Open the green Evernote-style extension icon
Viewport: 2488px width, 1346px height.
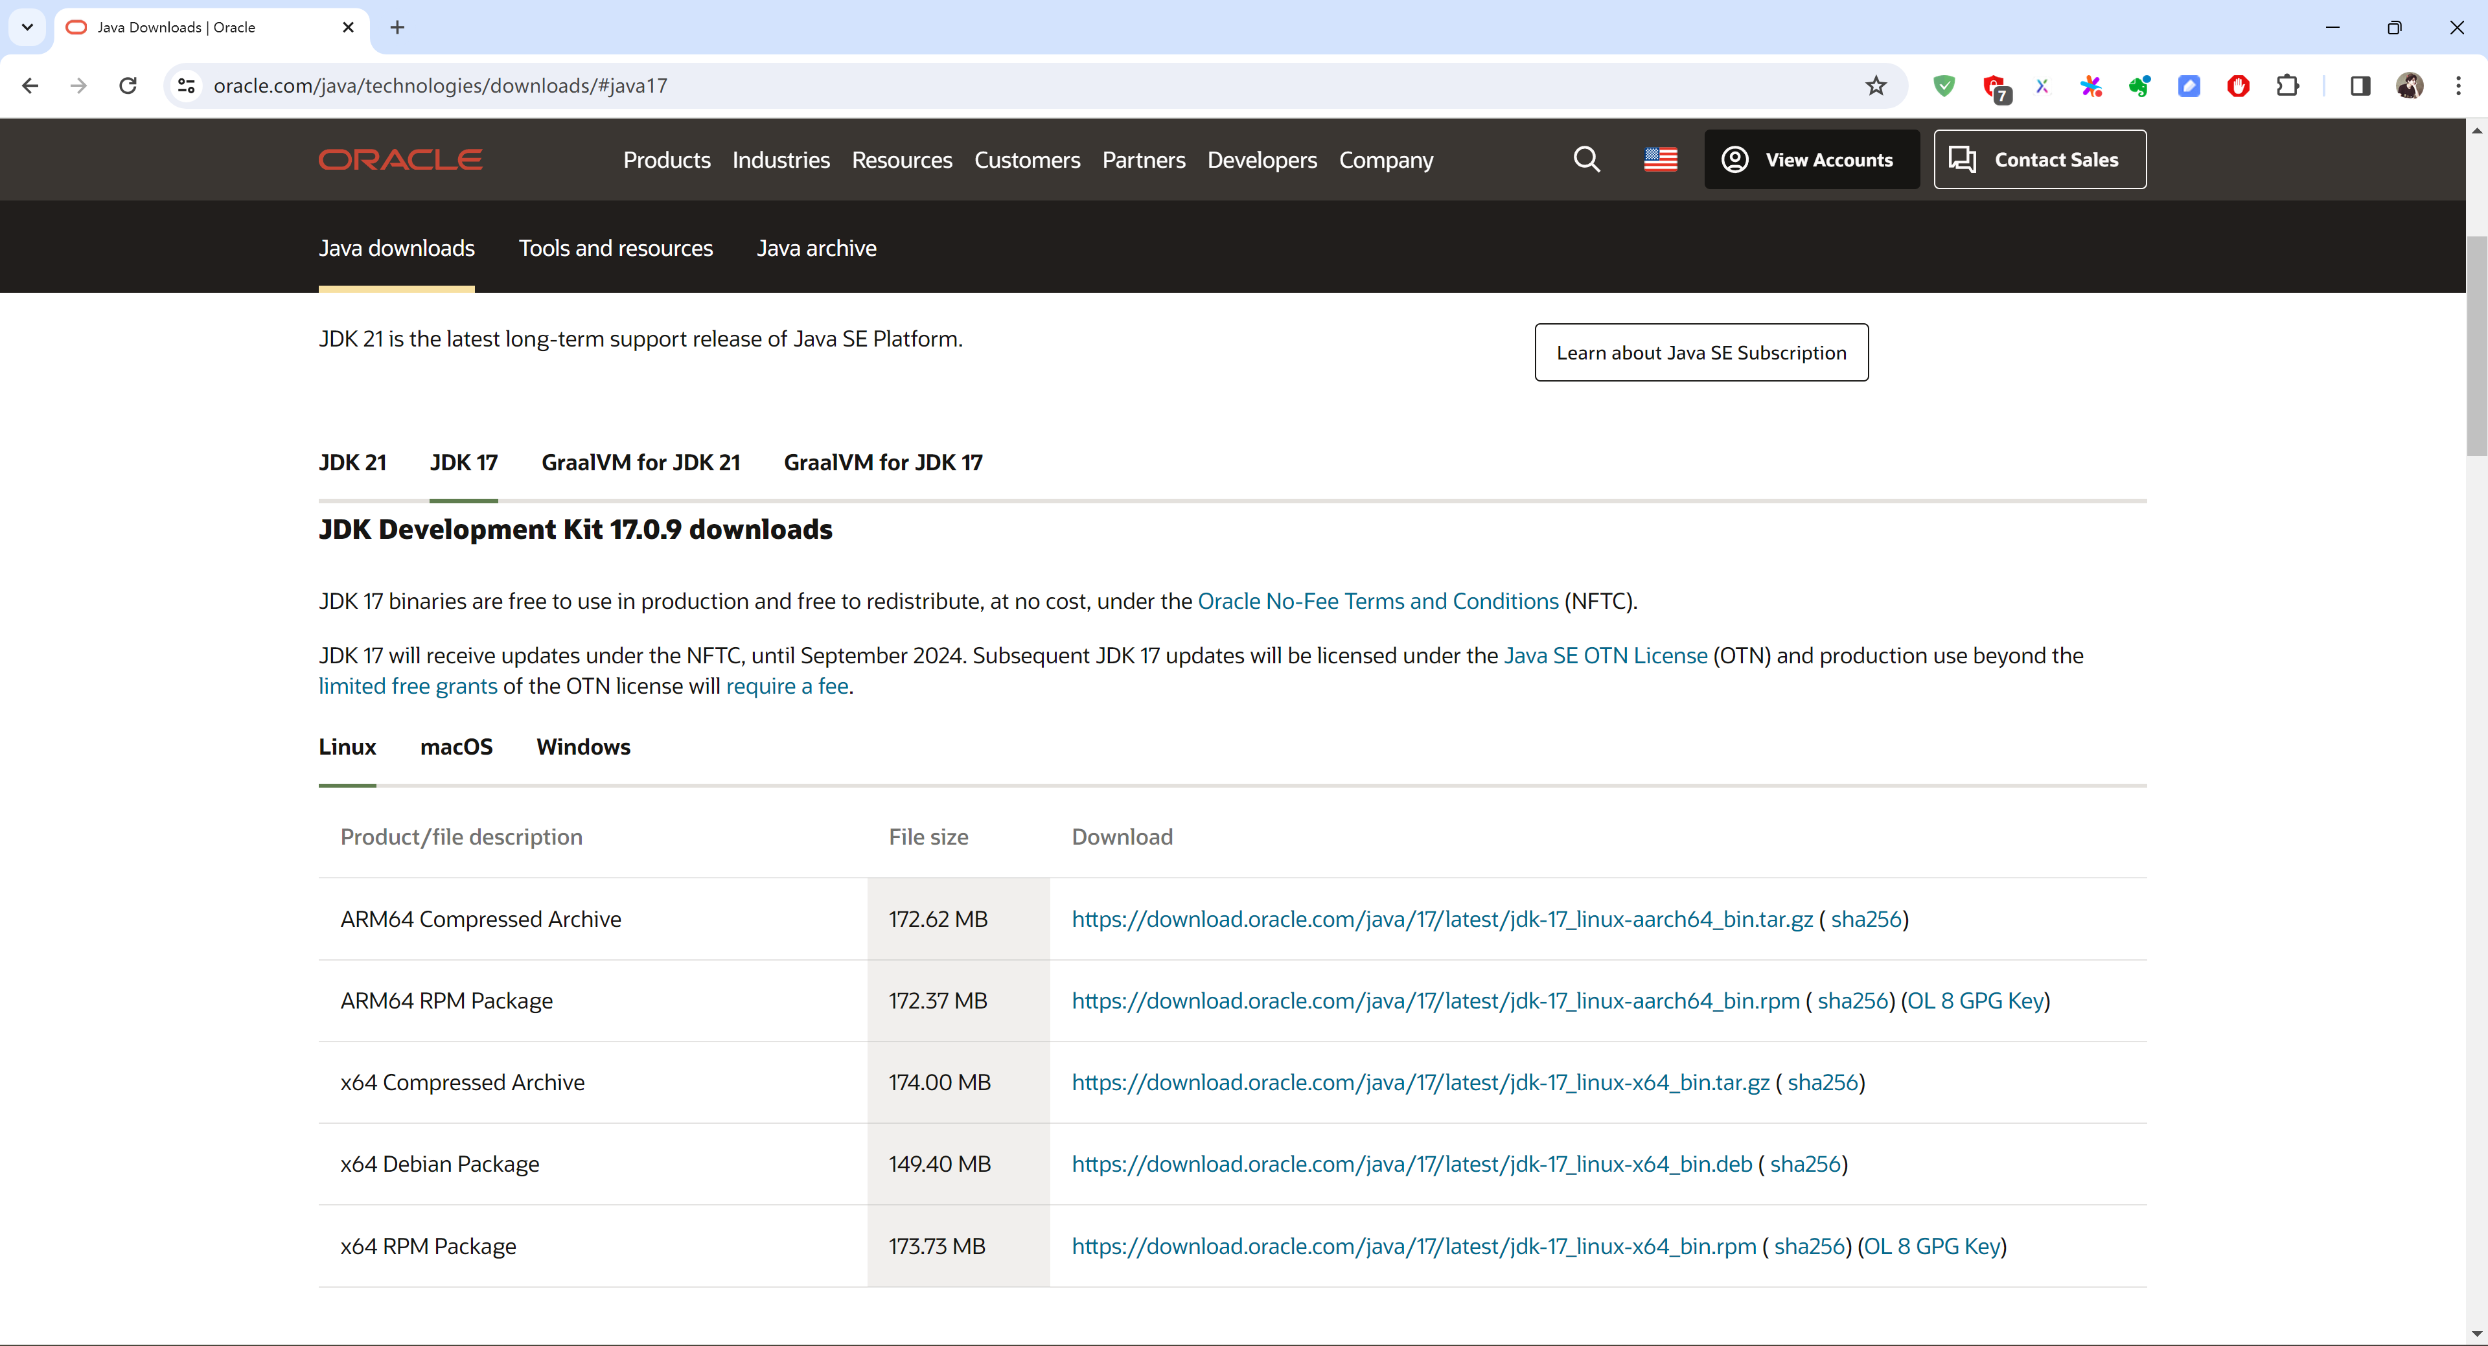point(2139,86)
